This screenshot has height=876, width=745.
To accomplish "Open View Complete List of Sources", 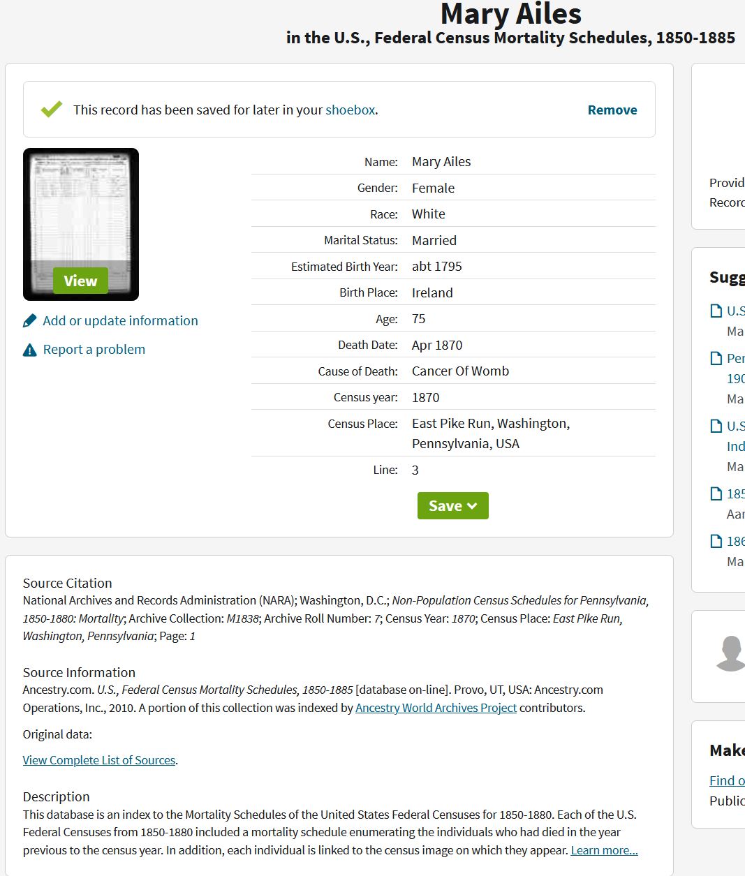I will click(x=99, y=760).
